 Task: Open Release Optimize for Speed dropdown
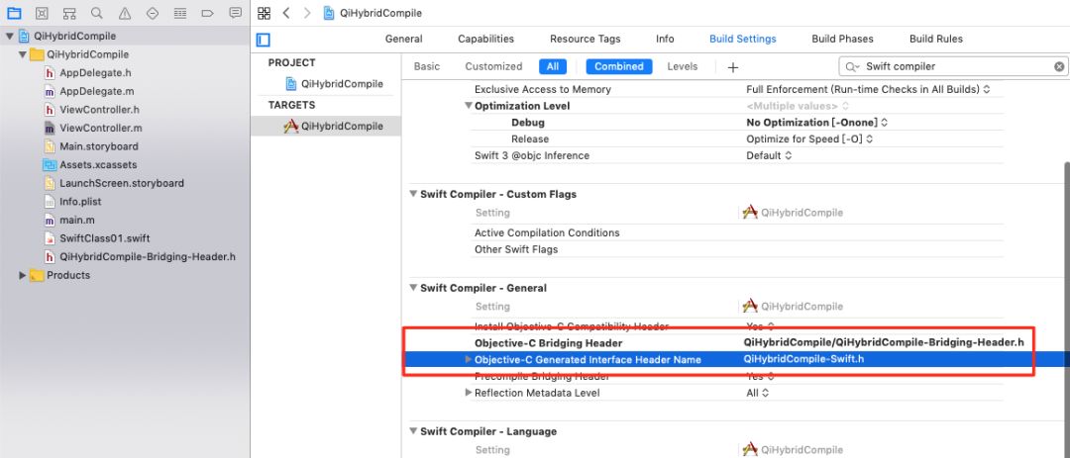coord(809,139)
